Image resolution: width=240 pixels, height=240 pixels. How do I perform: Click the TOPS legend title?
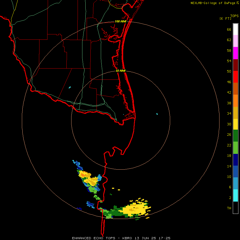(x=234, y=16)
